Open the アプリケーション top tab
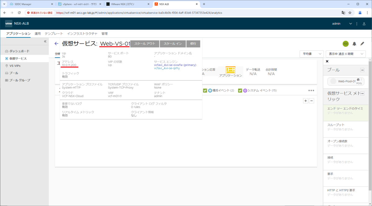Screen dimensions: 372x206 pos(18,34)
